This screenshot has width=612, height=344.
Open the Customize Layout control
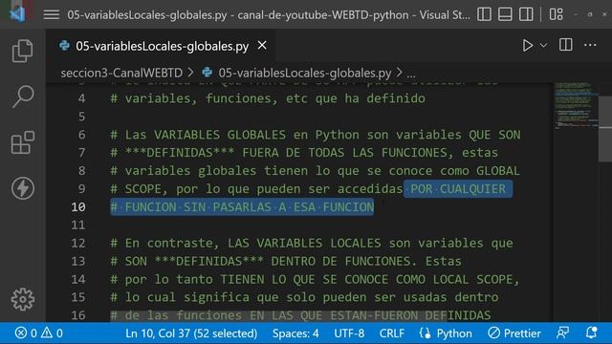coord(557,15)
